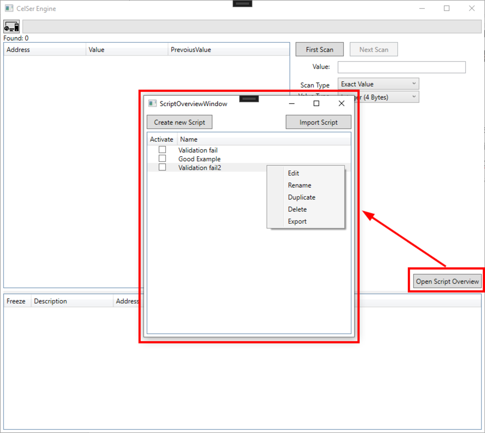Viewport: 485px width, 433px height.
Task: Activate the Validation fail script checkbox
Action: pos(162,150)
